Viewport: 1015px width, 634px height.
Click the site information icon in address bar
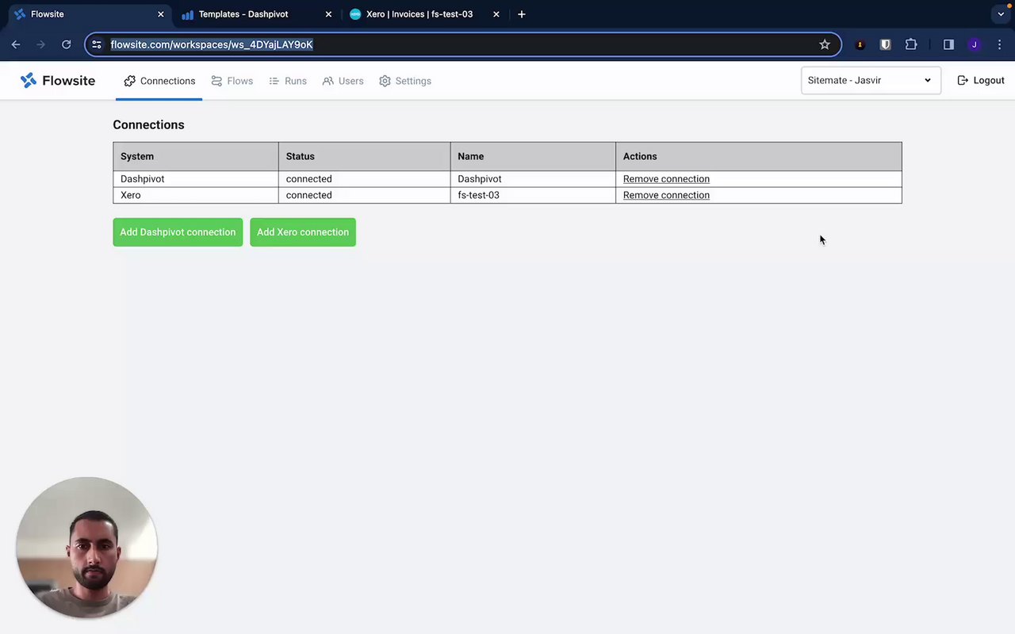97,44
